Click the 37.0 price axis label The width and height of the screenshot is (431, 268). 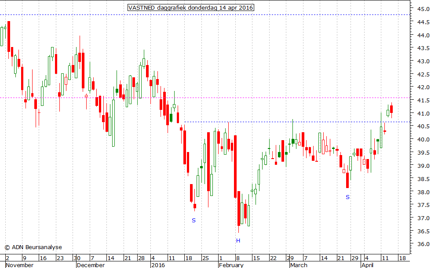tap(423, 218)
